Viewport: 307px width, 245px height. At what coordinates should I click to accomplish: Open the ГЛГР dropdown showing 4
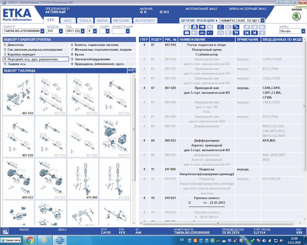(95, 31)
